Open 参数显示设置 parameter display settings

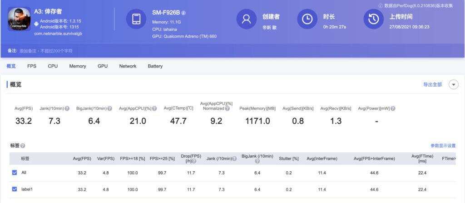(443, 145)
